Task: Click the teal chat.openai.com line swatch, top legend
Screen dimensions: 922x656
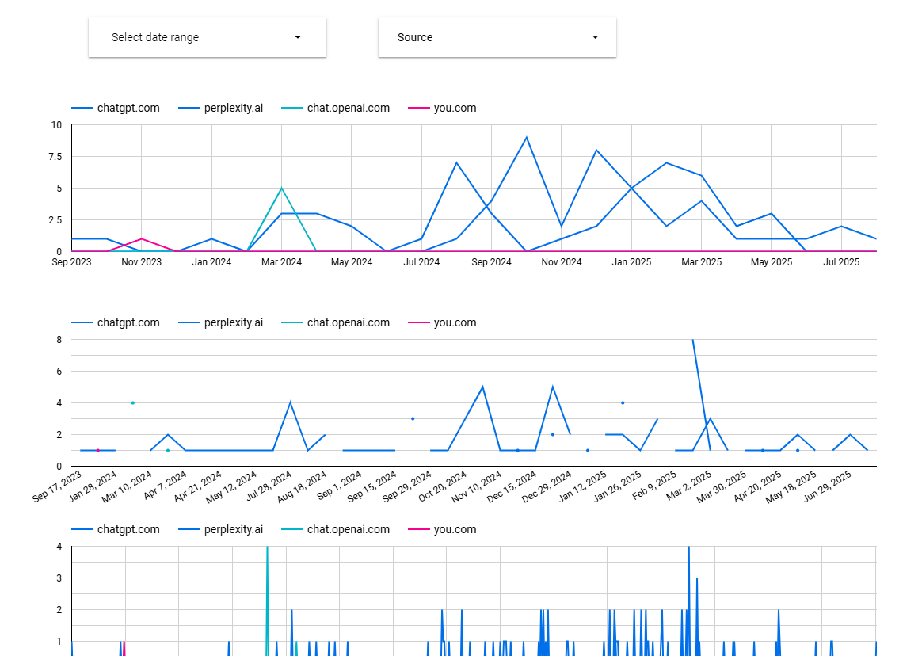Action: [x=294, y=109]
